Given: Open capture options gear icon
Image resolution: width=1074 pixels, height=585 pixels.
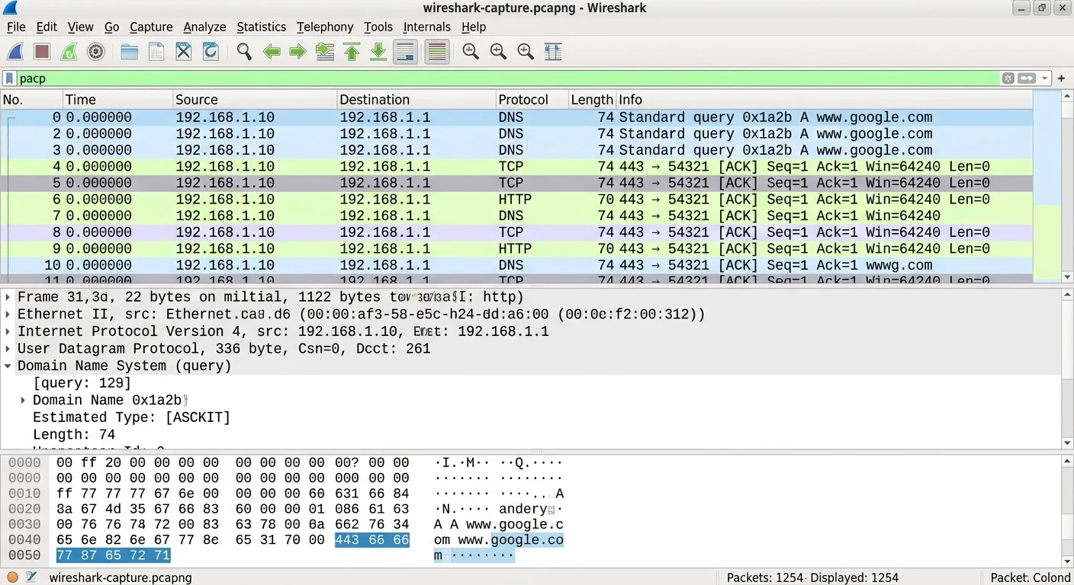Looking at the screenshot, I should coord(96,52).
